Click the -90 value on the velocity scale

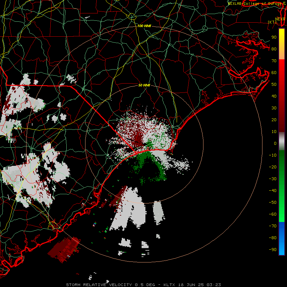pos(273,250)
